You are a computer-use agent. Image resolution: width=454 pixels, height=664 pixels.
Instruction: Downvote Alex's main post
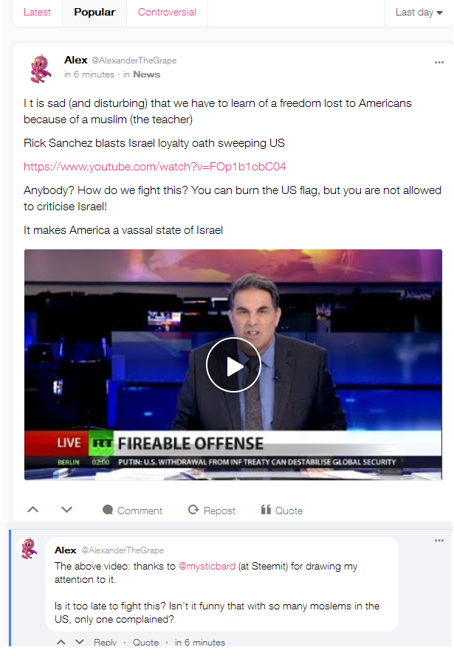[x=67, y=509]
